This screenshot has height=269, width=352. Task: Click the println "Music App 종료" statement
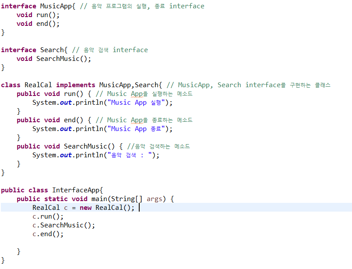coord(102,129)
